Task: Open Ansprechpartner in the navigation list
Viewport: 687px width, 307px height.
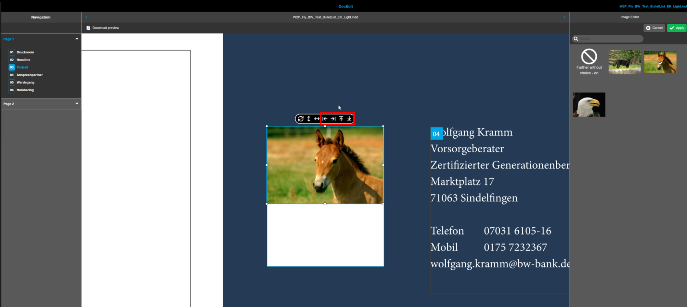Action: pyautogui.click(x=30, y=75)
